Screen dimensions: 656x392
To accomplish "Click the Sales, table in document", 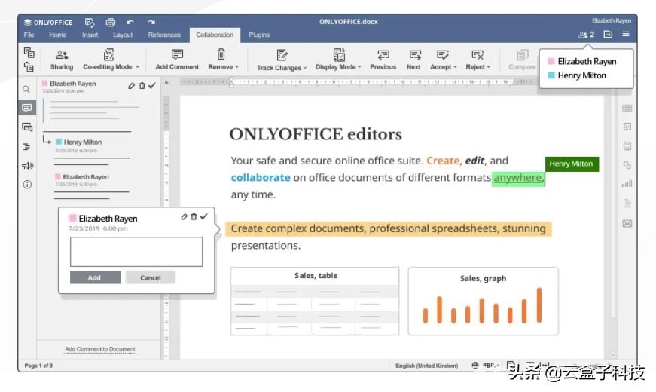I will (315, 301).
